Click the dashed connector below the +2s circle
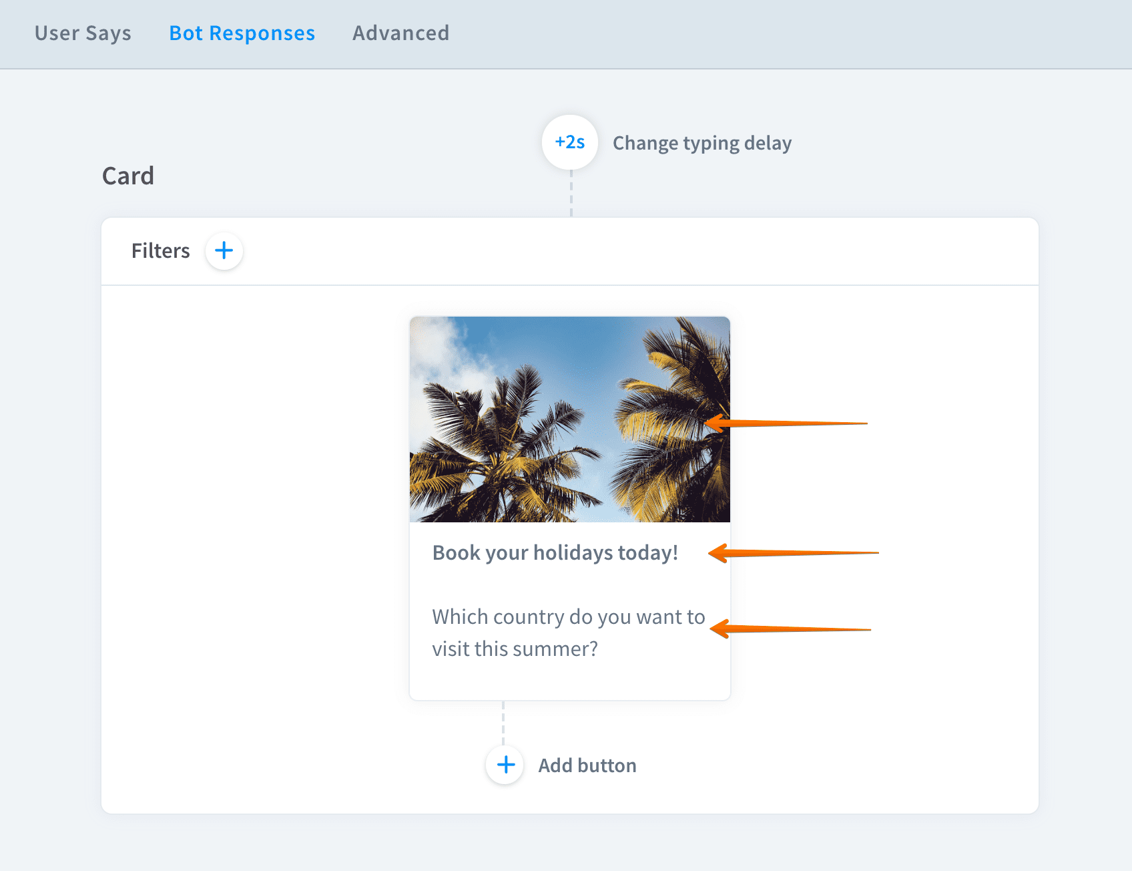 coord(571,194)
